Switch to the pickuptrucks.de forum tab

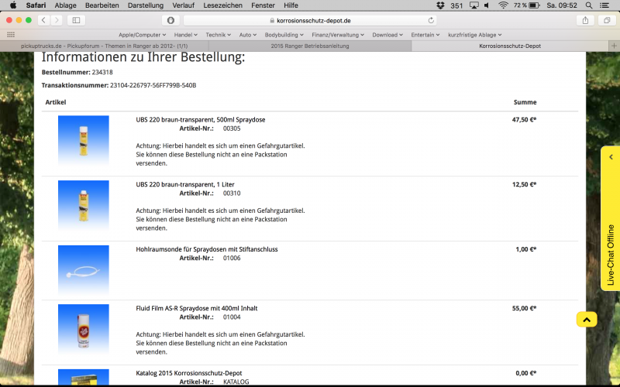click(102, 46)
